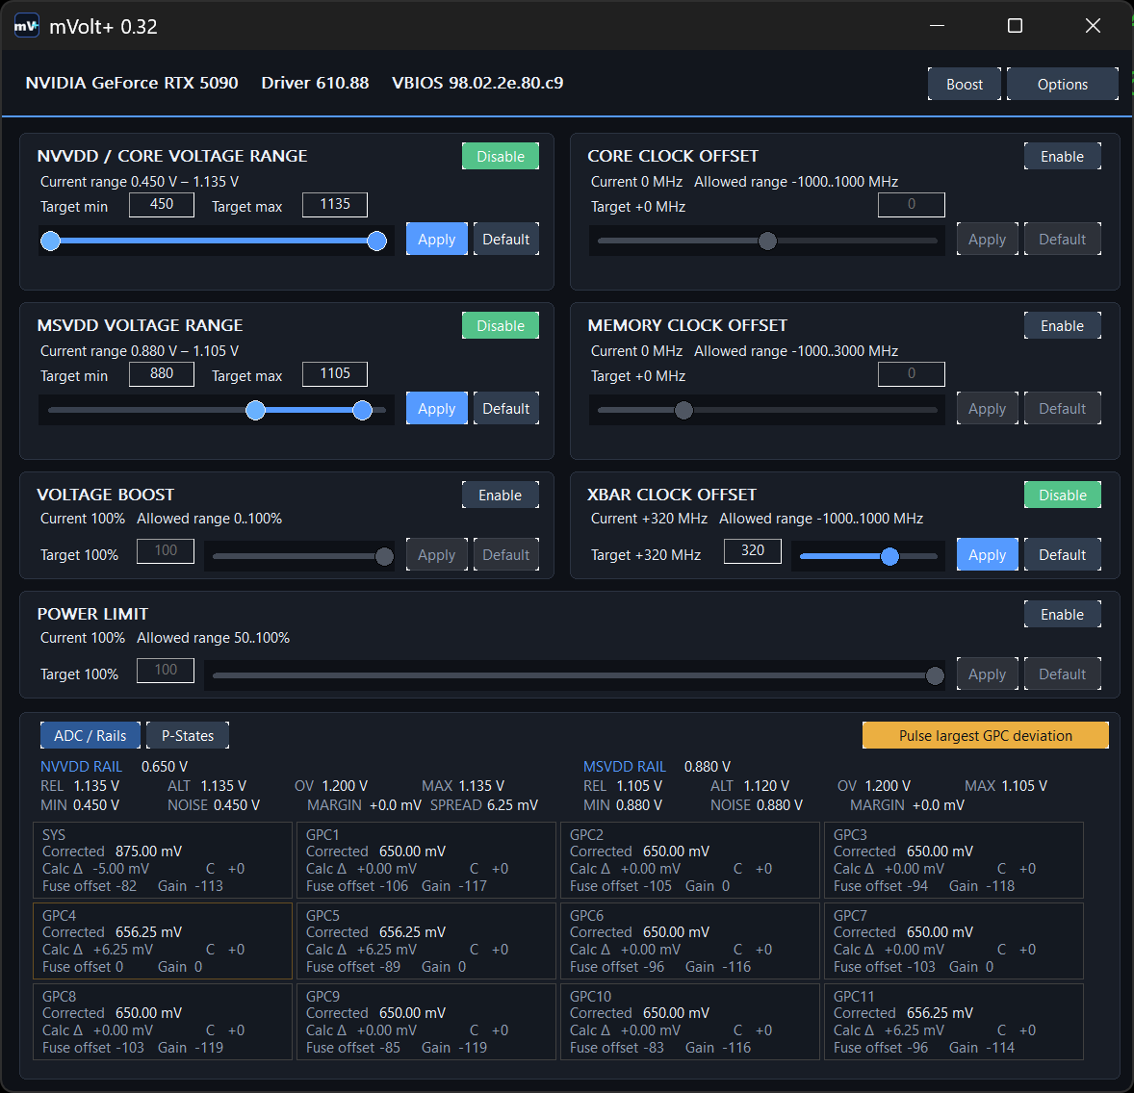Click XBAR target field showing 320
This screenshot has width=1134, height=1093.
coord(752,551)
